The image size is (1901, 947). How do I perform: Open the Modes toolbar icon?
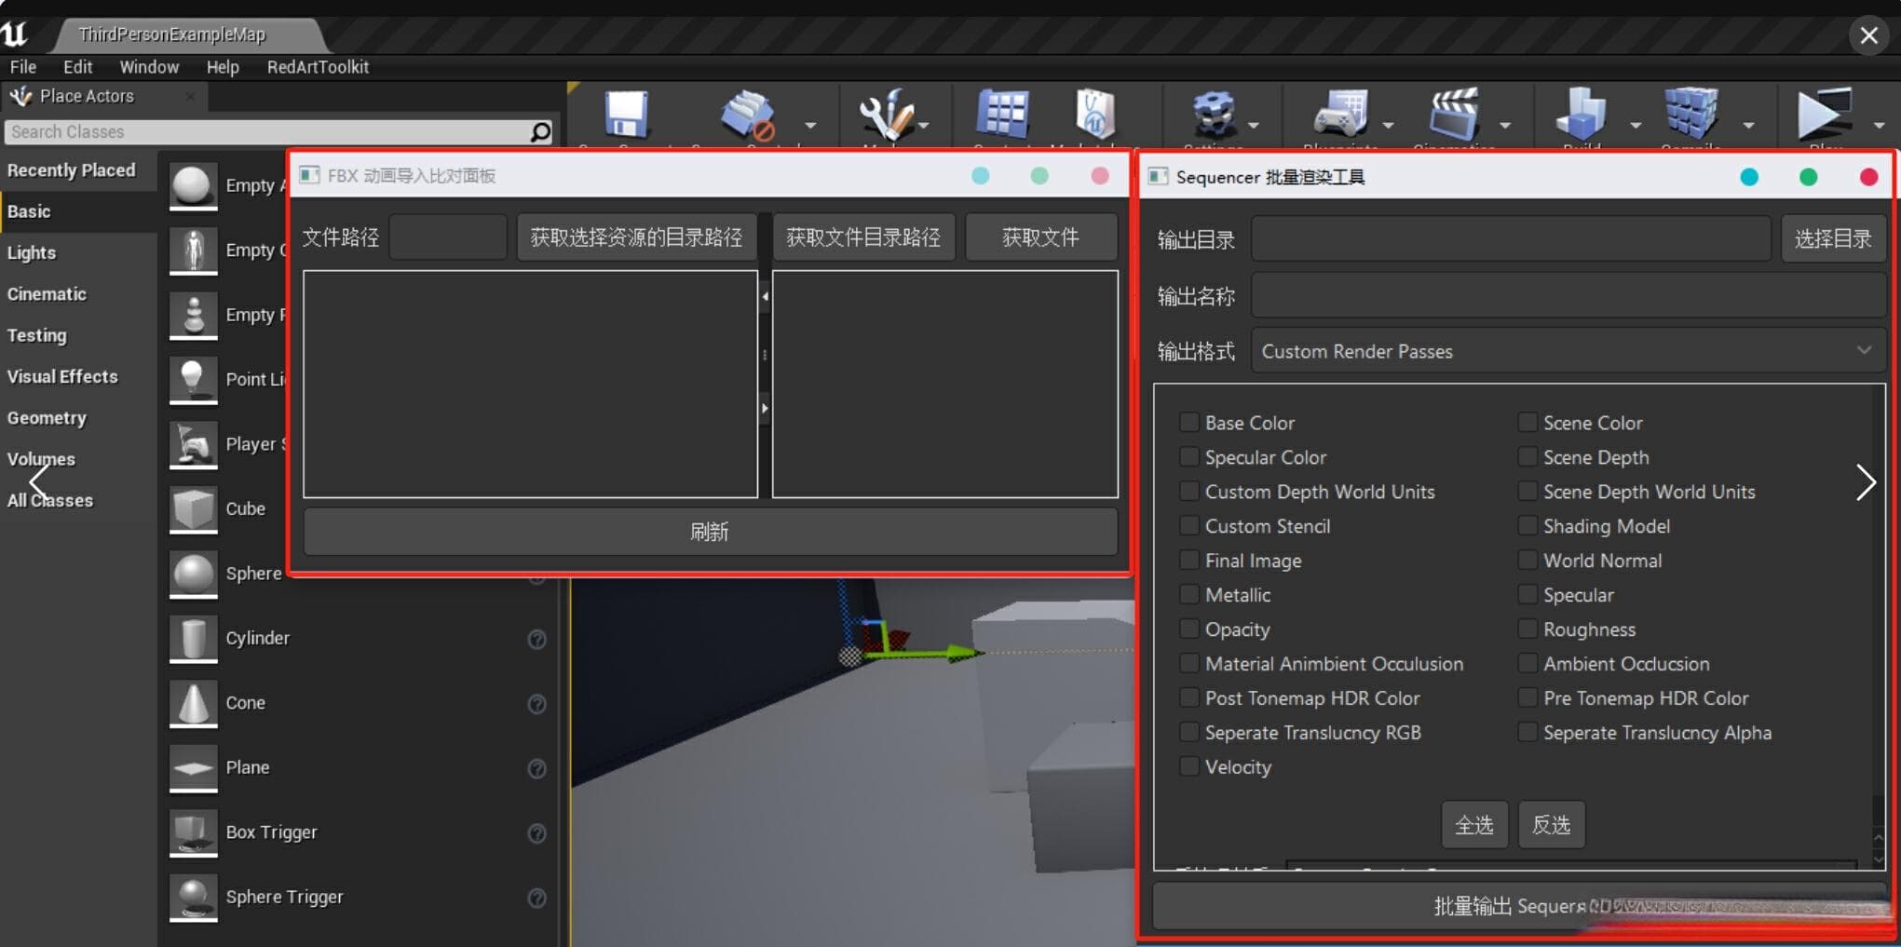point(886,115)
